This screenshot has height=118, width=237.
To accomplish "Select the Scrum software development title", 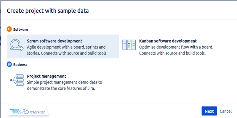I will [x=55, y=41].
